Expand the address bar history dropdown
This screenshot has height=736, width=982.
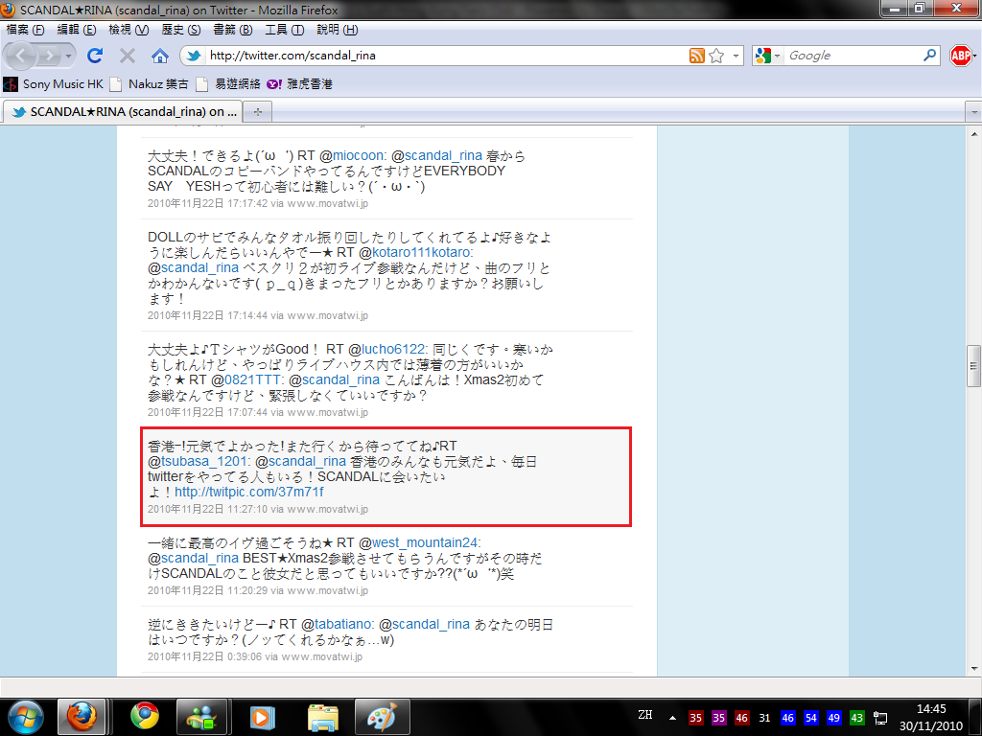point(736,56)
